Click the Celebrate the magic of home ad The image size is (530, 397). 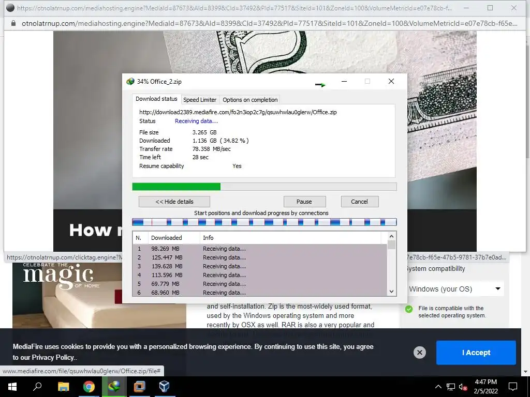click(99, 295)
